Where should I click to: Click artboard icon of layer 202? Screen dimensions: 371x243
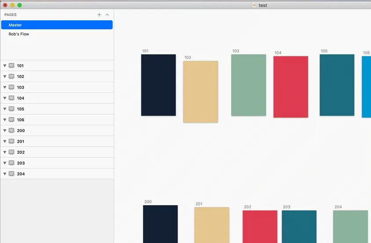(11, 152)
